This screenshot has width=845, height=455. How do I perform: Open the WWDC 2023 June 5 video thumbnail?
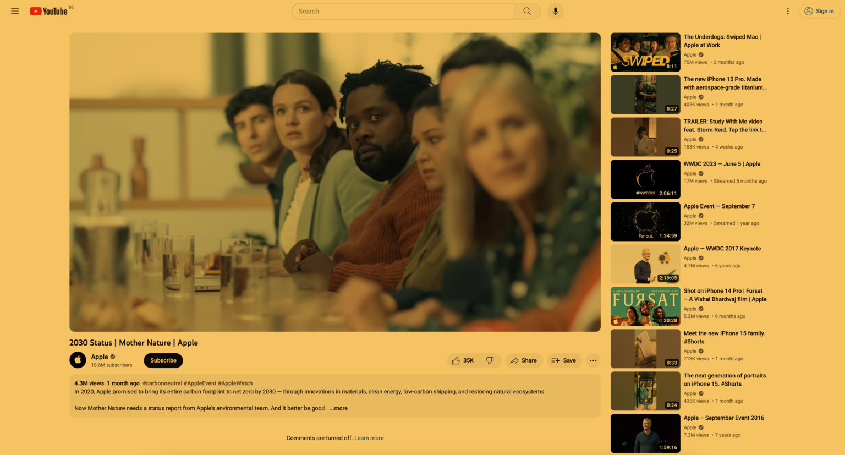[x=645, y=179]
